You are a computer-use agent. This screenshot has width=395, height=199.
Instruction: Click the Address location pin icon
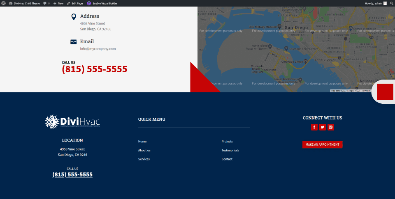pyautogui.click(x=74, y=17)
